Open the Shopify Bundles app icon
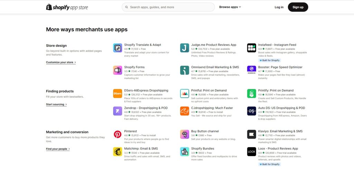 pos(185,152)
